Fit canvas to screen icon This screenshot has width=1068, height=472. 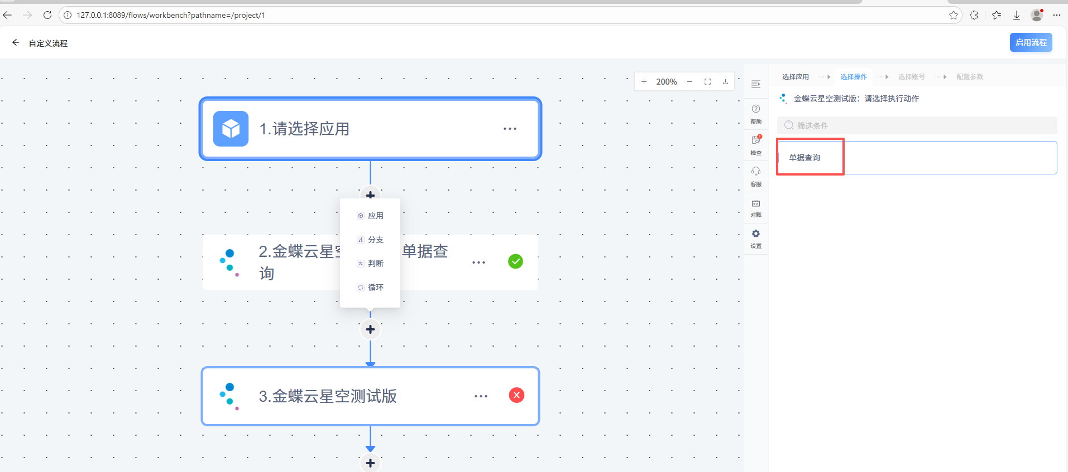point(707,82)
